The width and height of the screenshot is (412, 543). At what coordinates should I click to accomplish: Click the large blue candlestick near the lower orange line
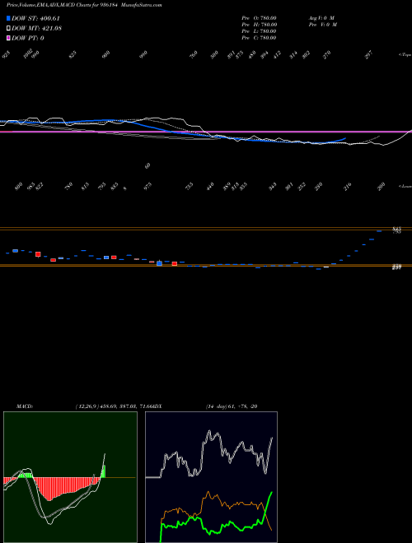coord(159,263)
